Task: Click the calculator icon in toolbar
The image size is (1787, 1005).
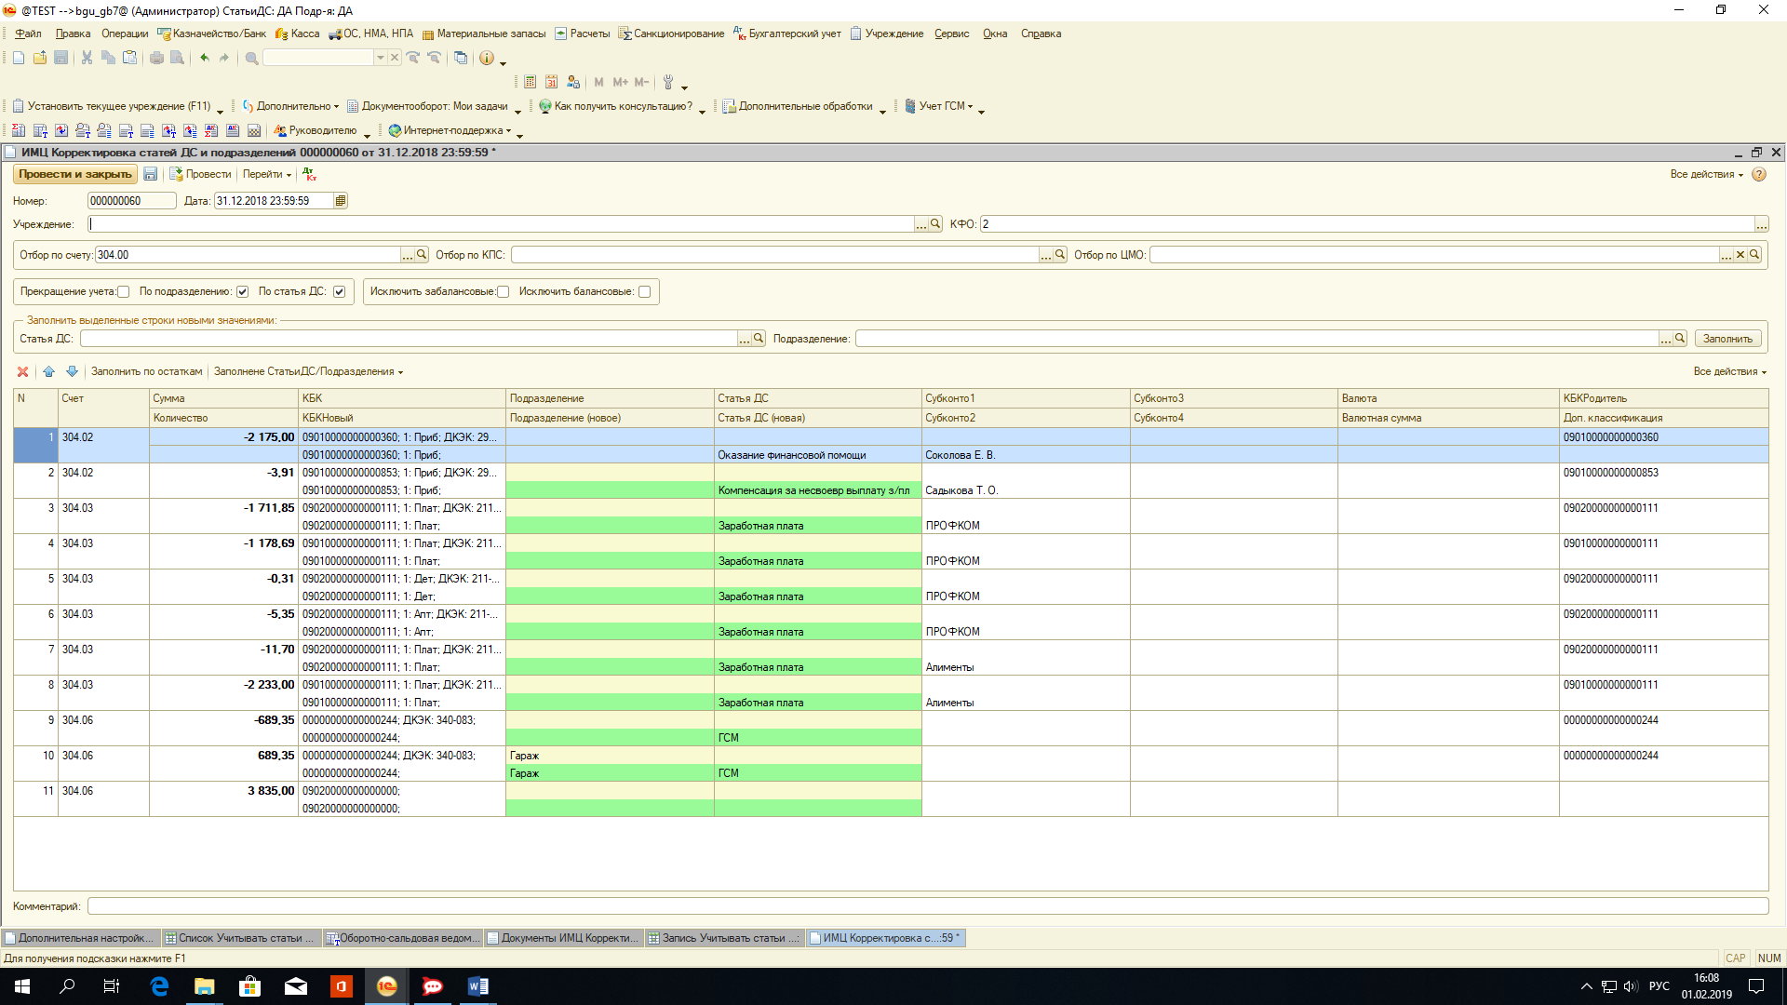Action: (530, 82)
